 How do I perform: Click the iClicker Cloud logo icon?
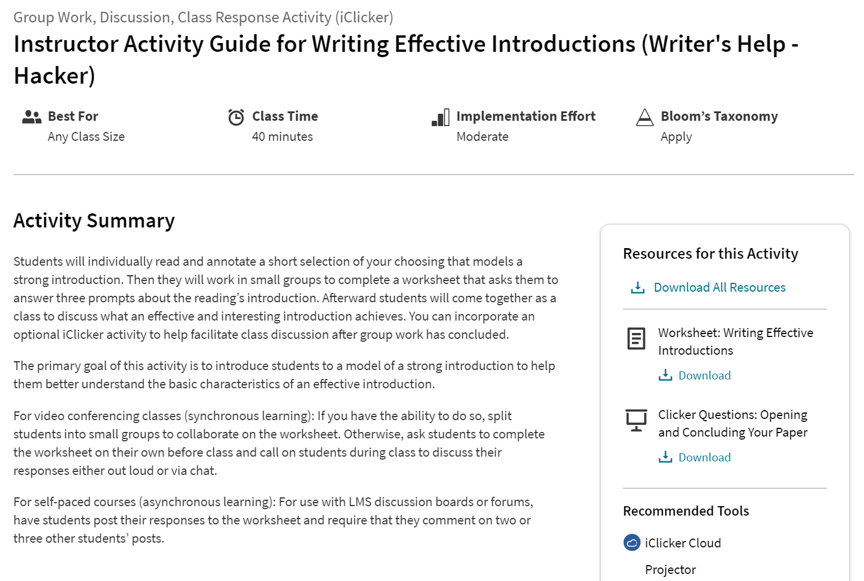coord(631,543)
